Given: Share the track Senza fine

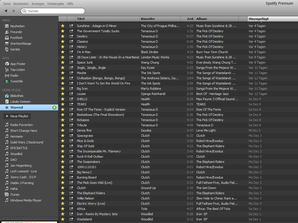Looking at the screenshot, I should tap(71, 130).
